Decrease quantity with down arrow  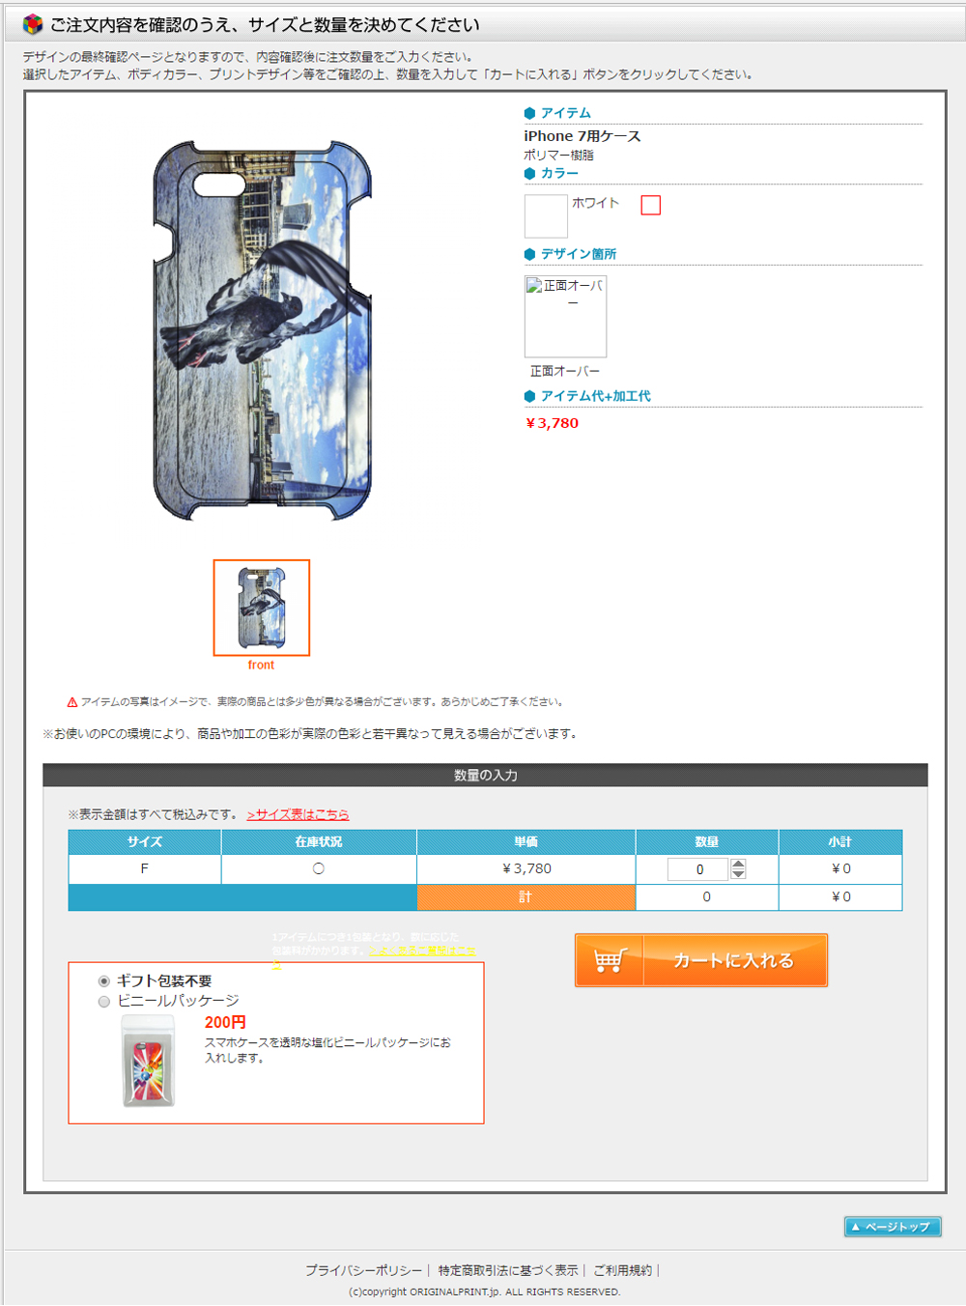(x=738, y=874)
